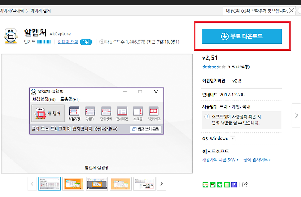
Task: Click 새 캡처 in the preview window
Action: (48, 113)
